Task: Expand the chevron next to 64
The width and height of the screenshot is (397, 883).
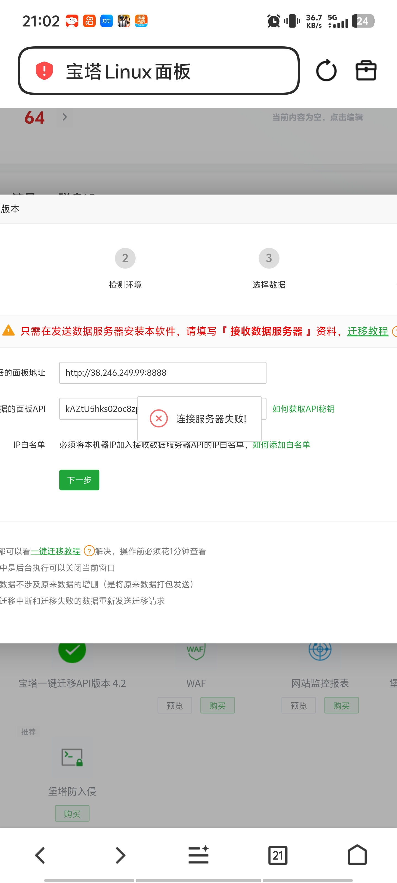Action: click(x=65, y=117)
